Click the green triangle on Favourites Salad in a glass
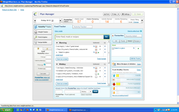The width and height of the screenshot is (179, 112). click(x=138, y=48)
